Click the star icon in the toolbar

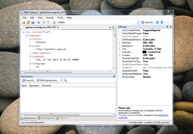click(138, 22)
